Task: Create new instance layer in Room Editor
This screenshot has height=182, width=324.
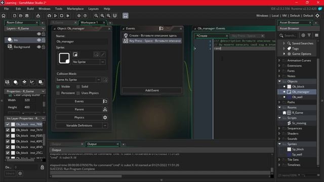Action: pos(16,82)
